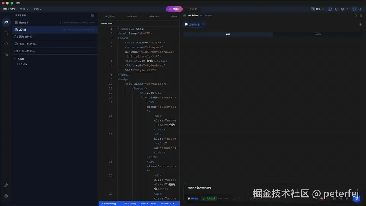Select the demo3 workspace
Screen dimensions: 366x206
click(x=55, y=23)
